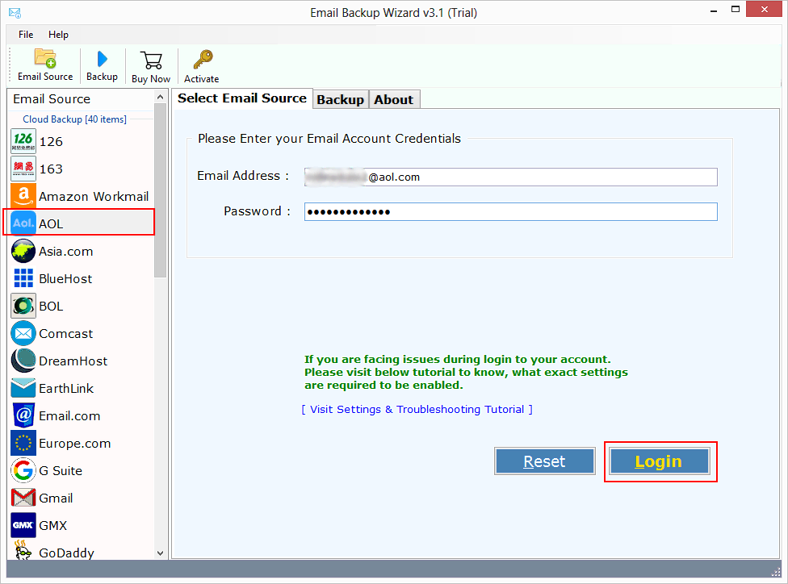Screen dimensions: 788x584
Task: Select the Europe.com flag icon
Action: click(x=23, y=443)
